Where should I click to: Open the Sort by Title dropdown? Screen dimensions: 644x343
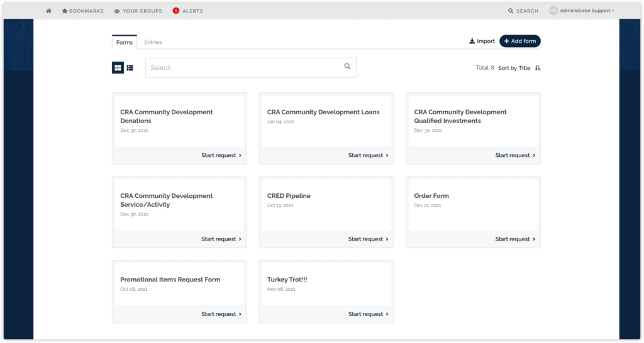point(514,68)
